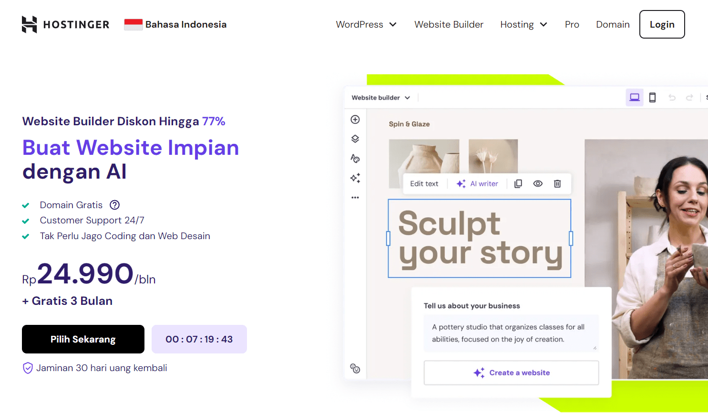
Task: Open the AI tools sparkle icon in sidebar
Action: click(355, 178)
